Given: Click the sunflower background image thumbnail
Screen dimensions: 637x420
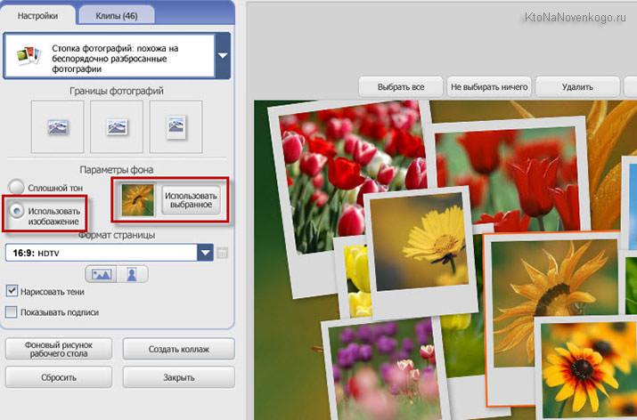Looking at the screenshot, I should (138, 200).
